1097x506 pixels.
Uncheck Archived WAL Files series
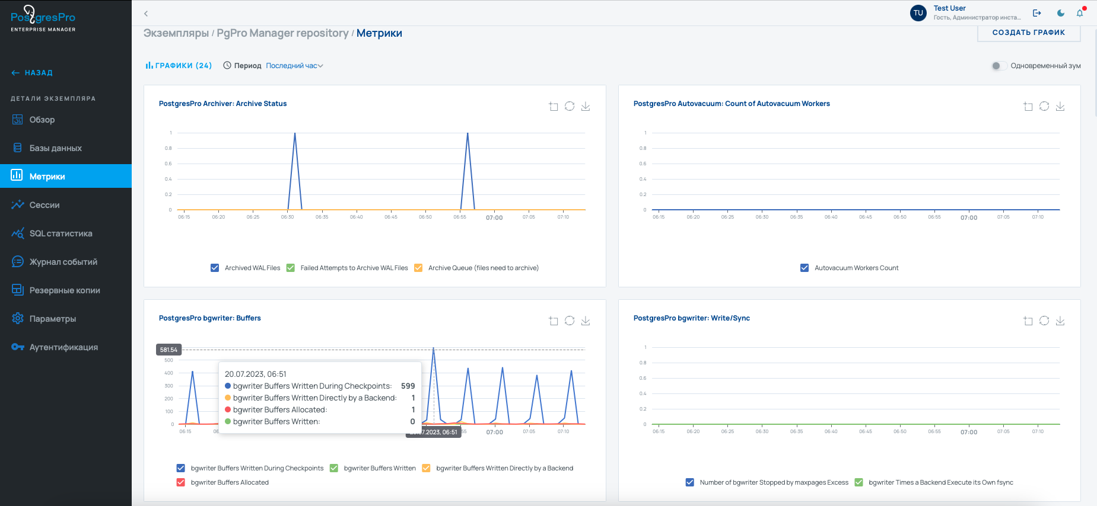tap(215, 268)
